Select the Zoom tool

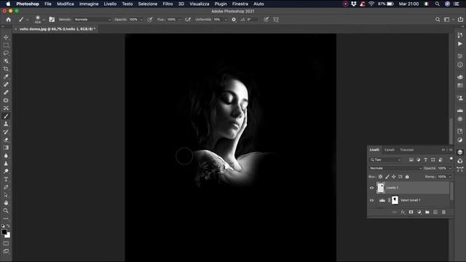coord(6,210)
